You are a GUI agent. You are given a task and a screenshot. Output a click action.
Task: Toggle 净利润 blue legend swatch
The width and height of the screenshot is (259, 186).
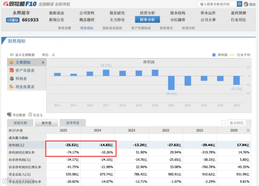pos(214,55)
